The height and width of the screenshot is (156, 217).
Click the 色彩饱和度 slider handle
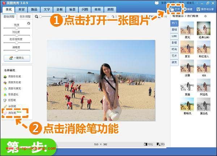click(17, 43)
